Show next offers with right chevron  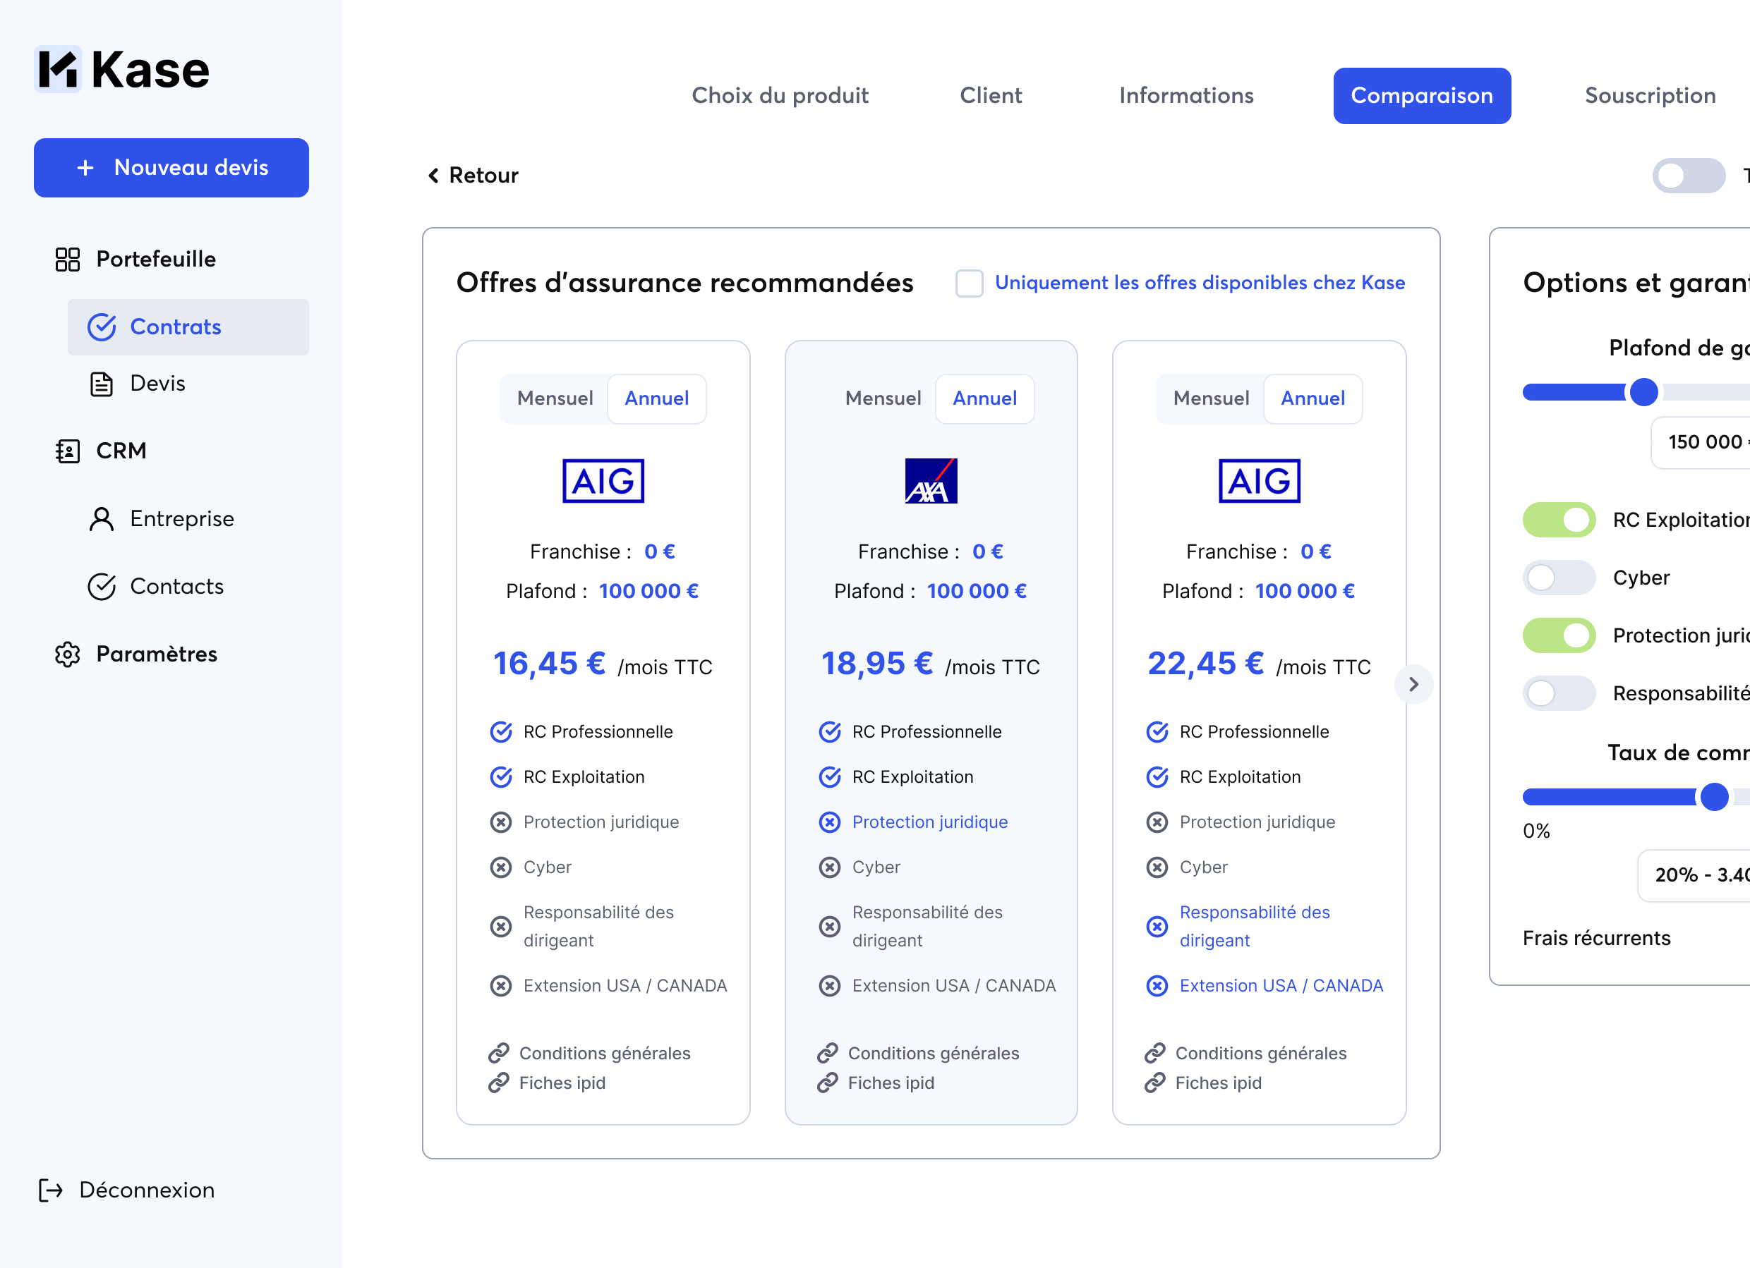click(1413, 684)
